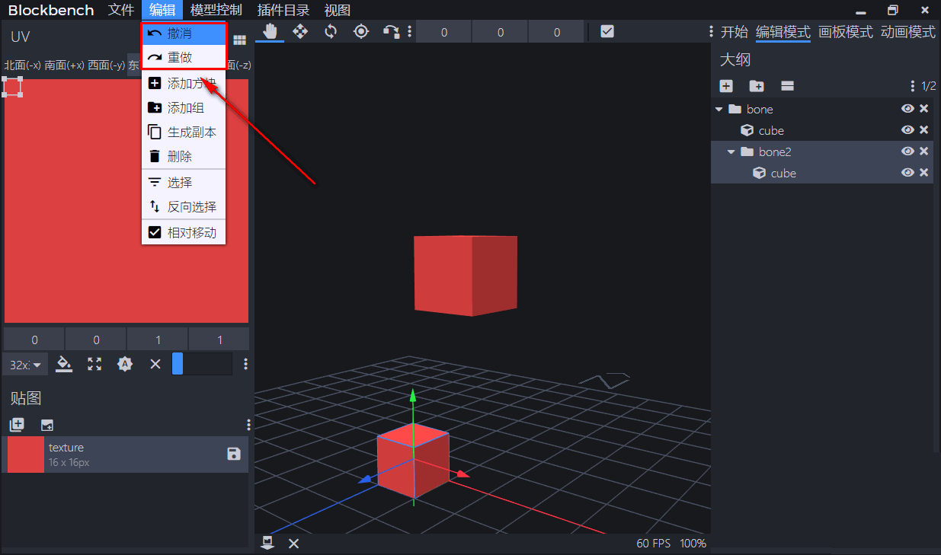Click the maximize UV icon

[x=94, y=364]
